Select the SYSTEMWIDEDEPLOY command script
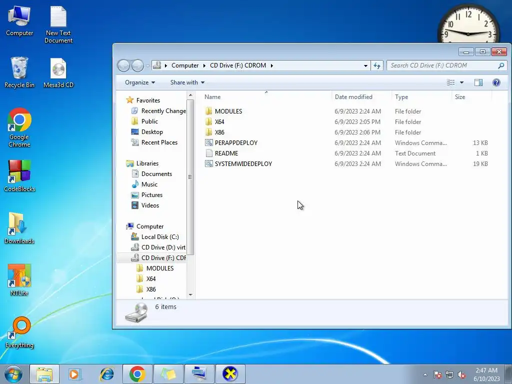 [x=243, y=164]
